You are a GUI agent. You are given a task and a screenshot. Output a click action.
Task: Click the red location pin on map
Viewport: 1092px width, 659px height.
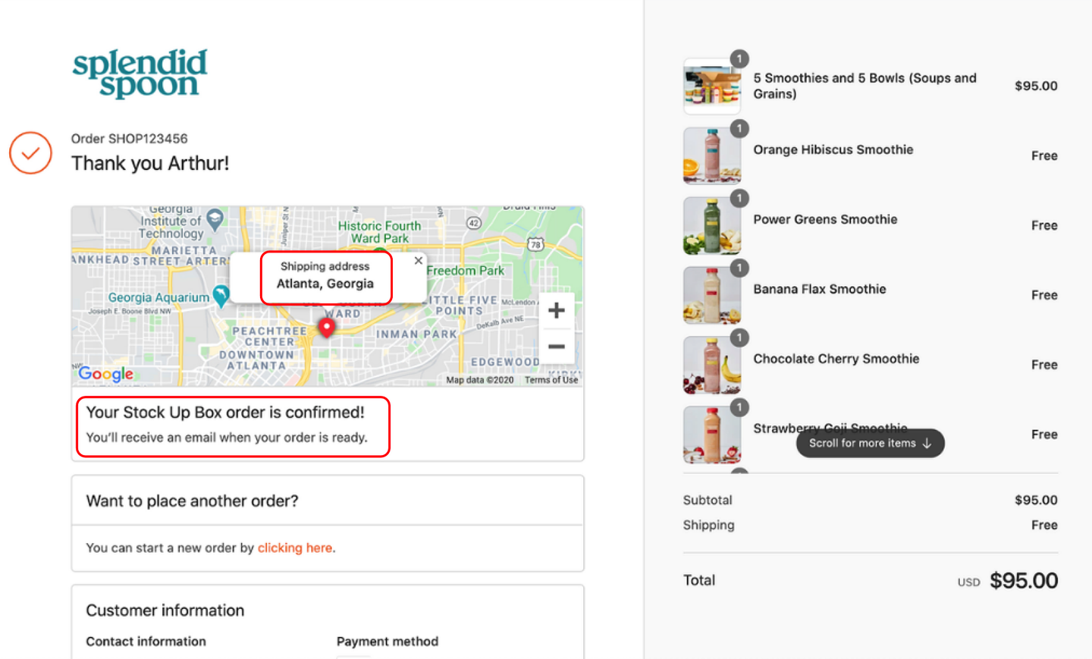coord(326,327)
